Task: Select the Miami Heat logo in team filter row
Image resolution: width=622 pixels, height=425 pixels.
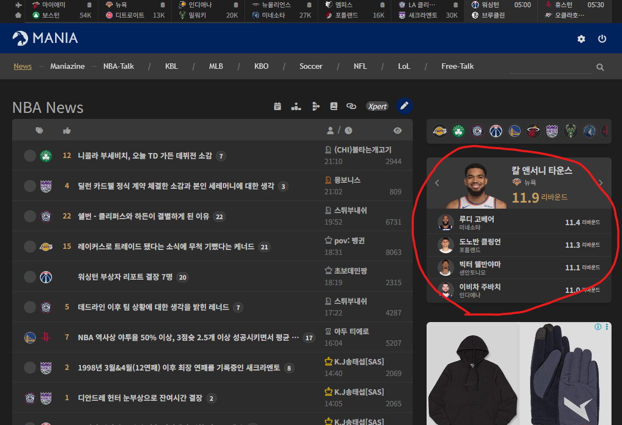Action: pyautogui.click(x=533, y=131)
